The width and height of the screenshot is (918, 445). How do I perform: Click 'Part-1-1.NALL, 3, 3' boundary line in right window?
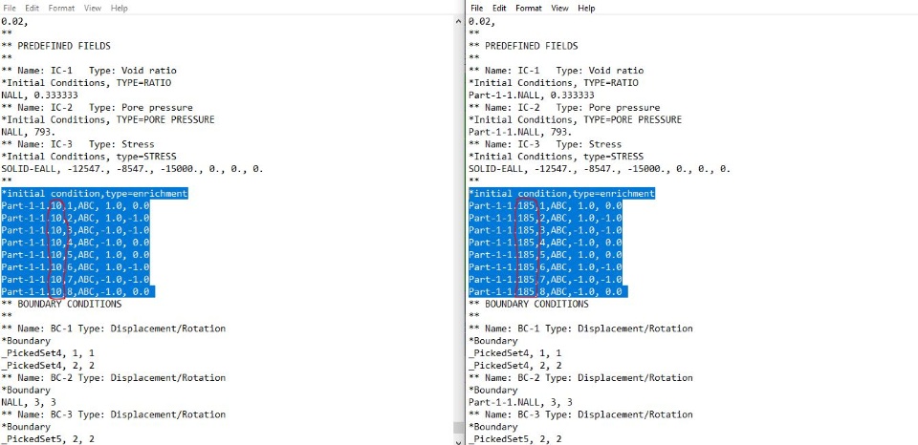coord(520,402)
